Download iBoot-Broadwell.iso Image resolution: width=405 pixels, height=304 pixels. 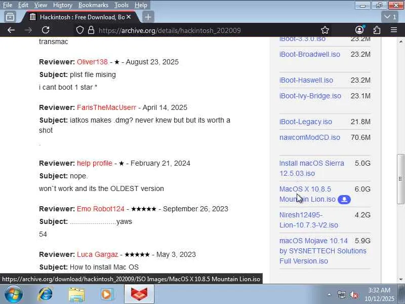310,54
